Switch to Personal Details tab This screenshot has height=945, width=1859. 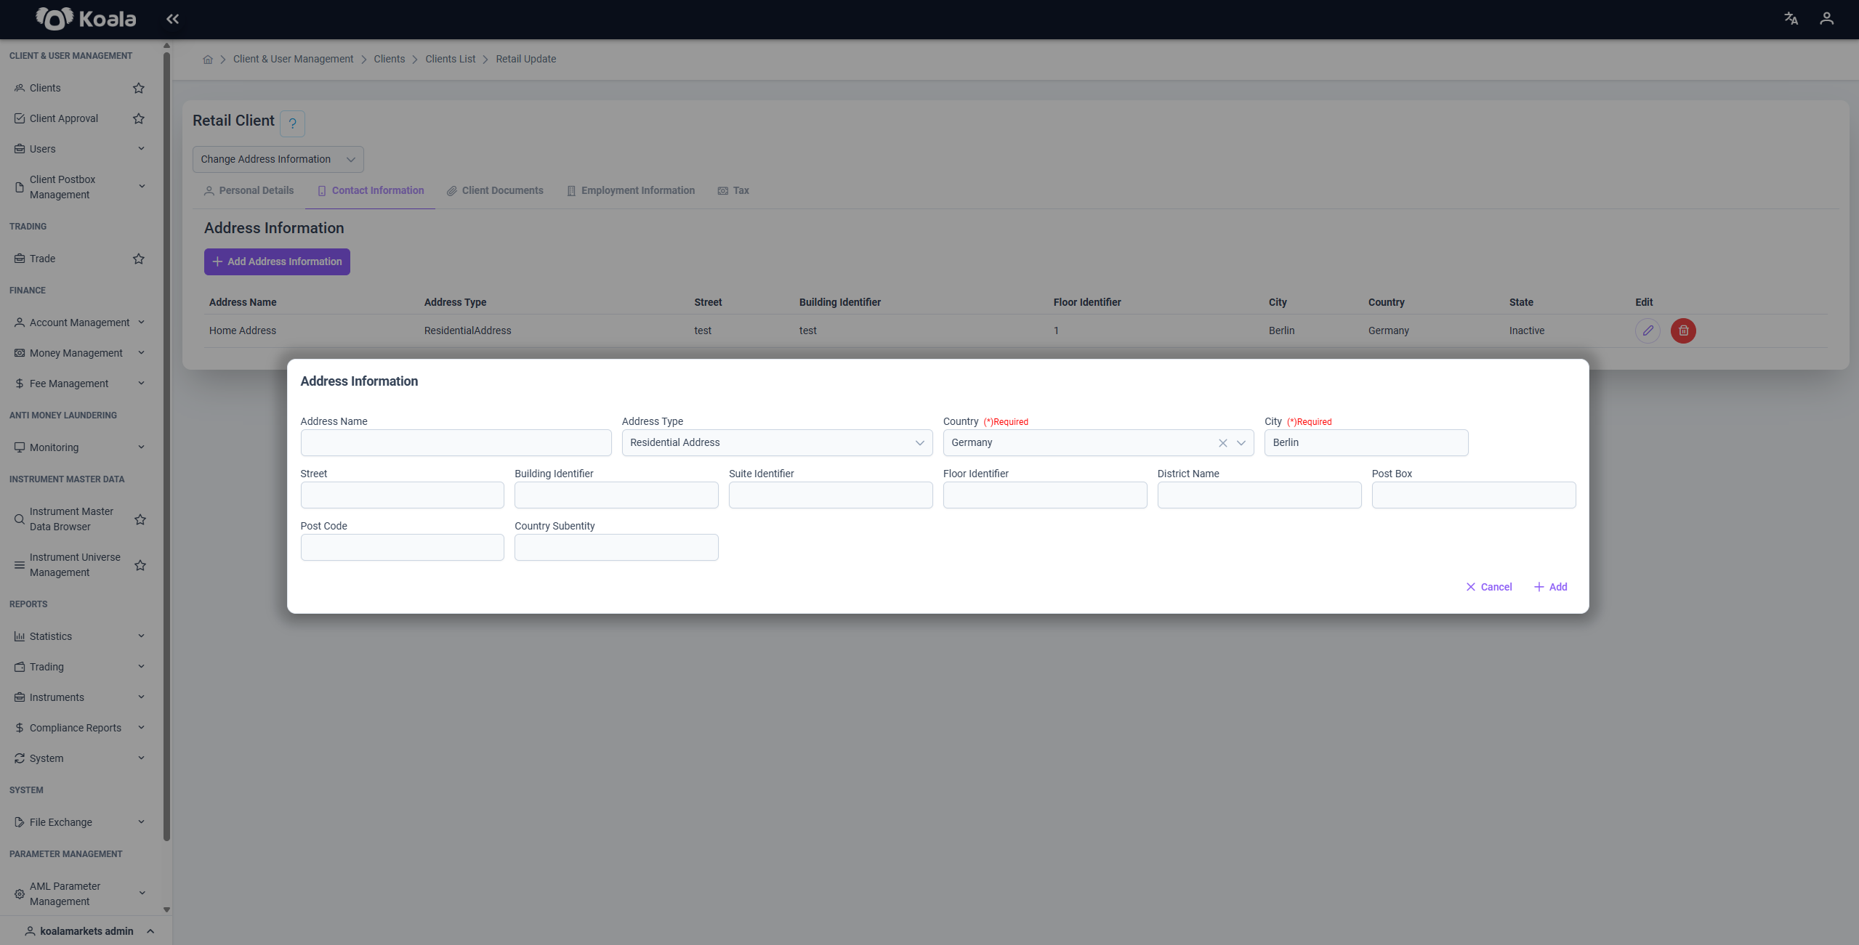tap(249, 191)
